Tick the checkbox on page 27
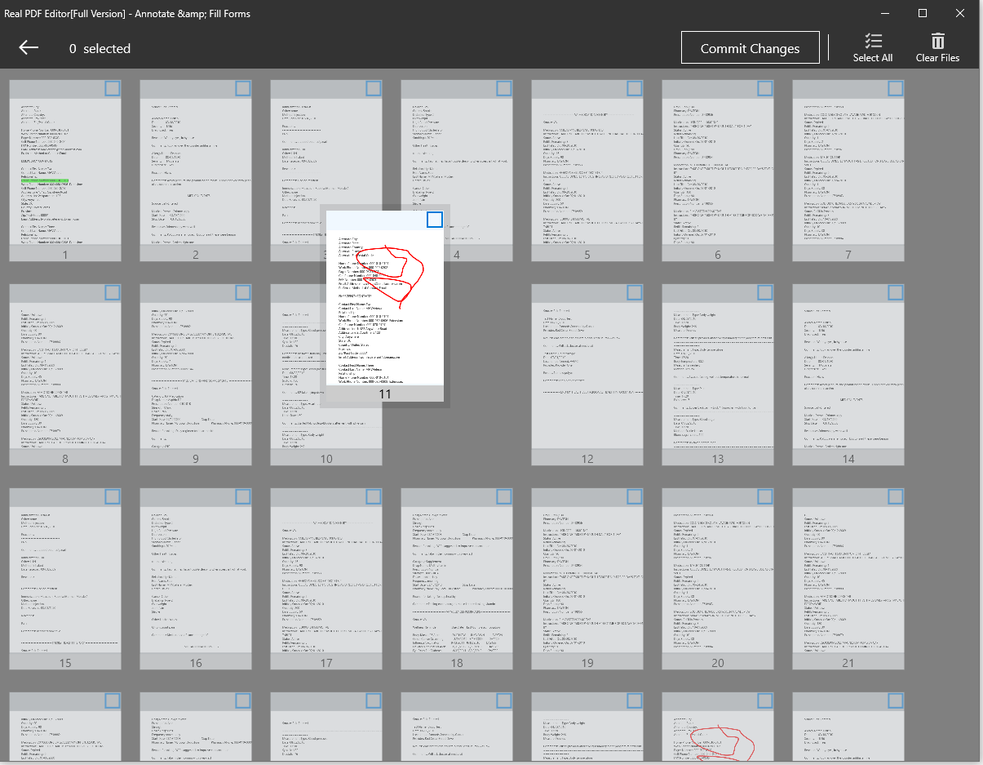This screenshot has width=983, height=765. (764, 700)
